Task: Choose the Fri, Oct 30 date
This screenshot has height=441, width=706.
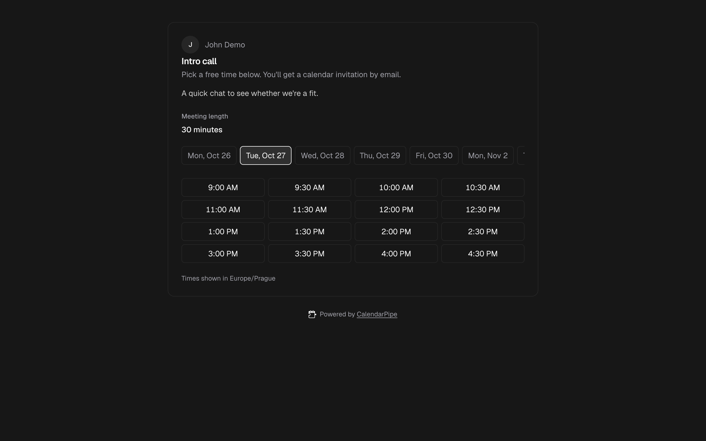Action: tap(434, 155)
